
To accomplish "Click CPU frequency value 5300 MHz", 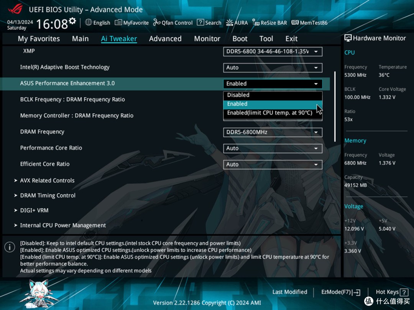I will pyautogui.click(x=355, y=75).
